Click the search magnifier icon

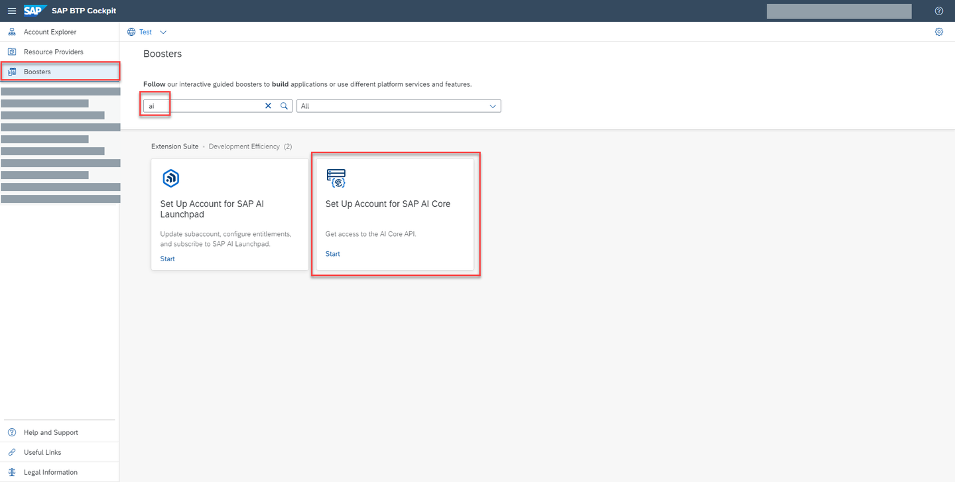284,106
